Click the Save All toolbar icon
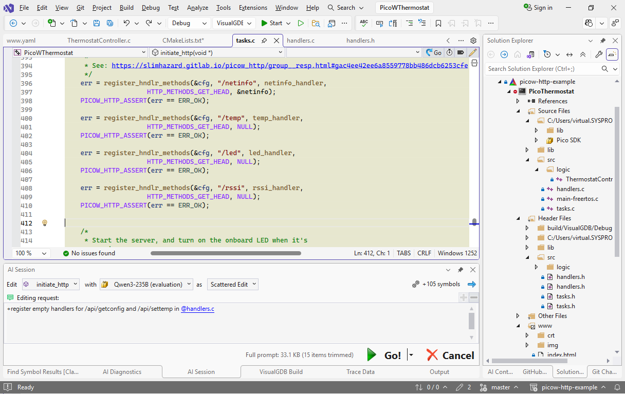Viewport: 625px width, 394px height. tap(109, 23)
